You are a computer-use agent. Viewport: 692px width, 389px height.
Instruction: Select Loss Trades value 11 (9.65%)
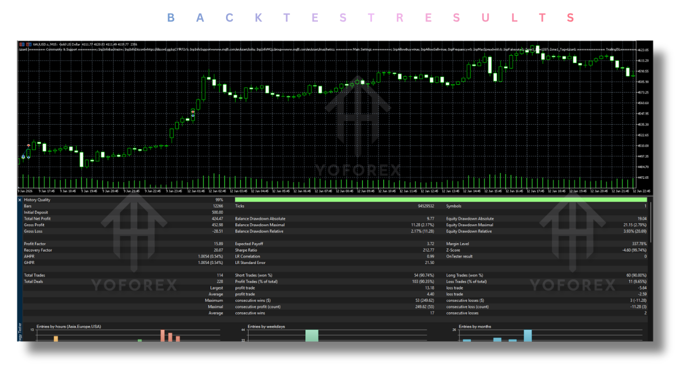(637, 281)
